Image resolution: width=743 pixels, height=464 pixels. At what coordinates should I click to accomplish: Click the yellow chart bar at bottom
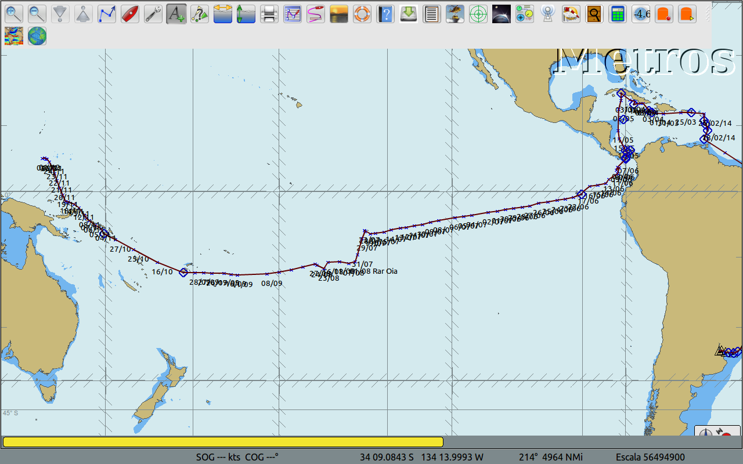pyautogui.click(x=223, y=442)
